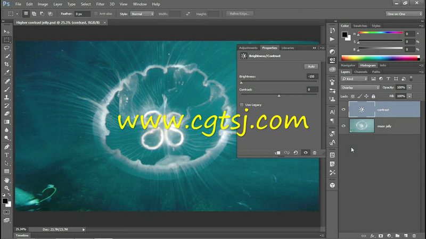Switch to the Adjustments tab
426x239 pixels.
248,48
